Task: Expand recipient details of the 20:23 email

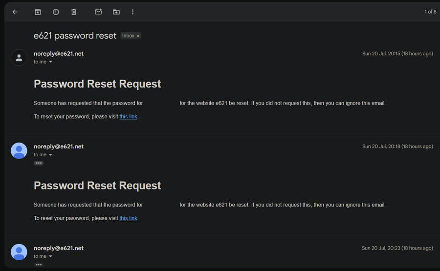Action: point(50,256)
